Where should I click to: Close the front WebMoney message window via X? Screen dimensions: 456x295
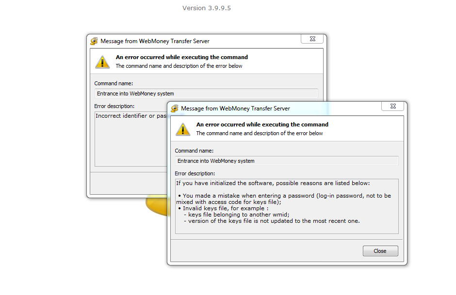pyautogui.click(x=392, y=106)
